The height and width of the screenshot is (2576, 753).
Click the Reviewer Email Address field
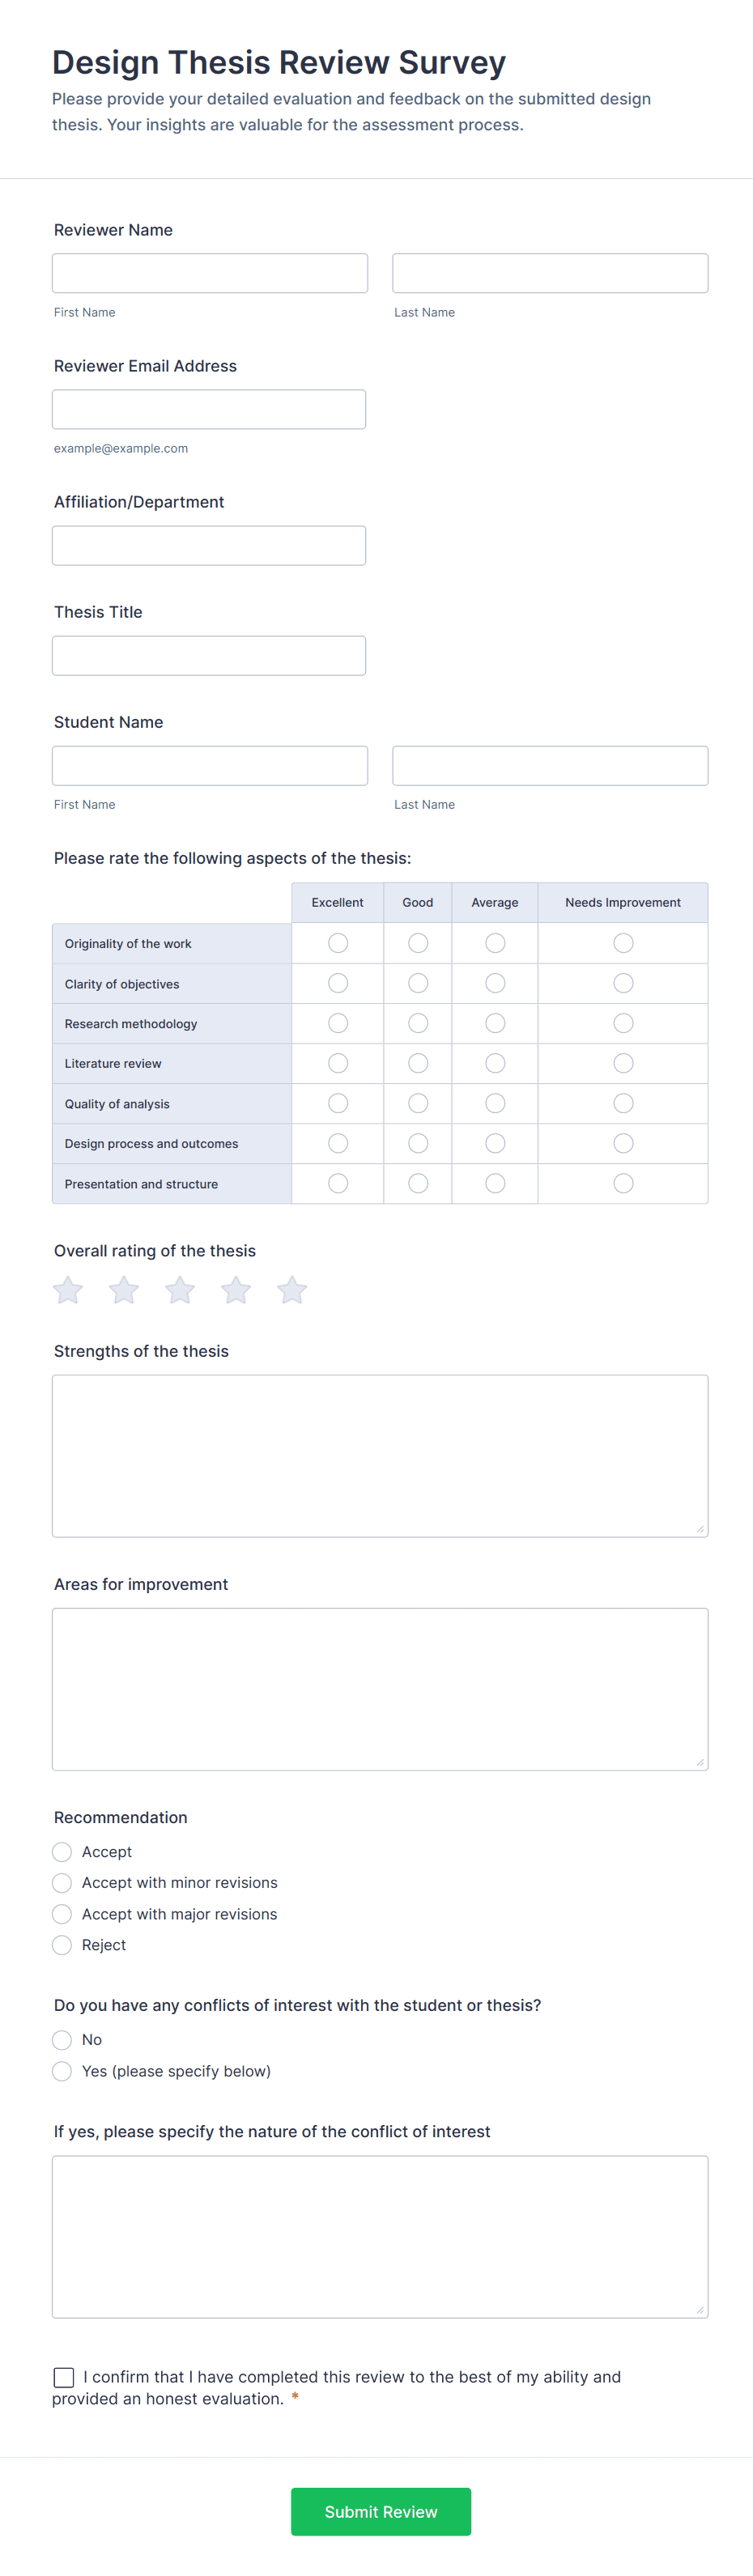click(x=208, y=408)
